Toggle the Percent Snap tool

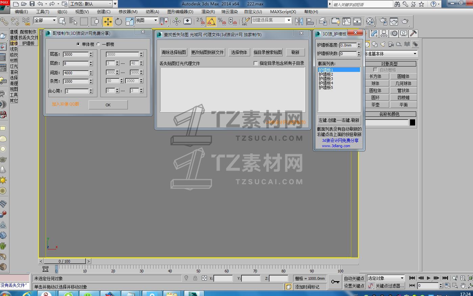(222, 22)
